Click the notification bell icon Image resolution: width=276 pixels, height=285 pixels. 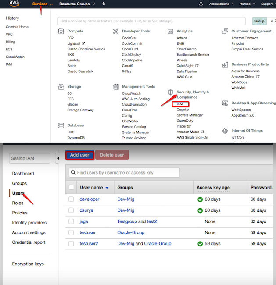(201, 4)
